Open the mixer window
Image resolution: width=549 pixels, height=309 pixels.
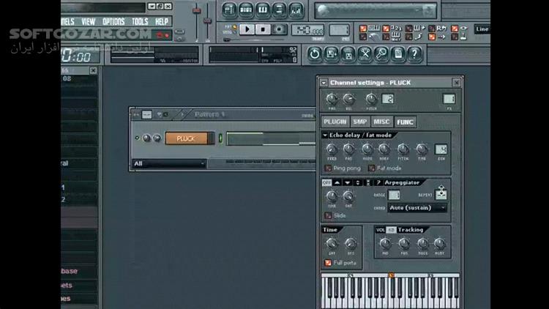click(296, 10)
